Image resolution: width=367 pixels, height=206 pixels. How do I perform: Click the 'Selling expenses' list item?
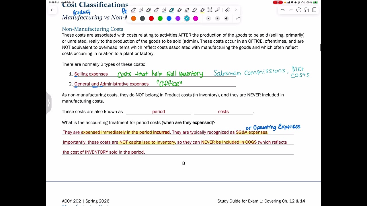coord(91,74)
